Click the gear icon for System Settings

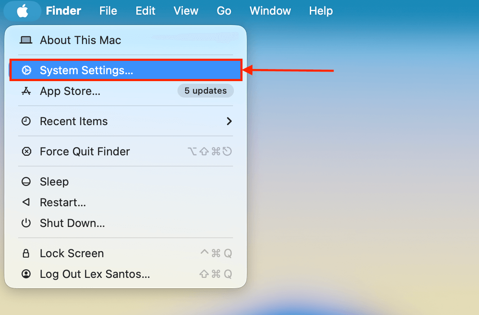26,70
